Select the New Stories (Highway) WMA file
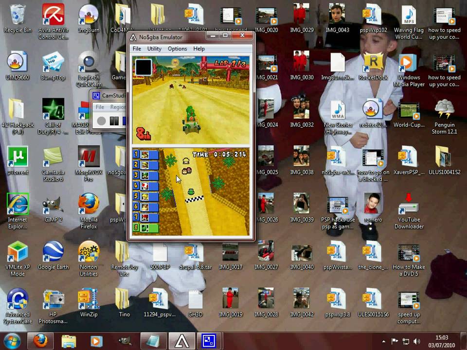The height and width of the screenshot is (350, 467). coord(338,116)
